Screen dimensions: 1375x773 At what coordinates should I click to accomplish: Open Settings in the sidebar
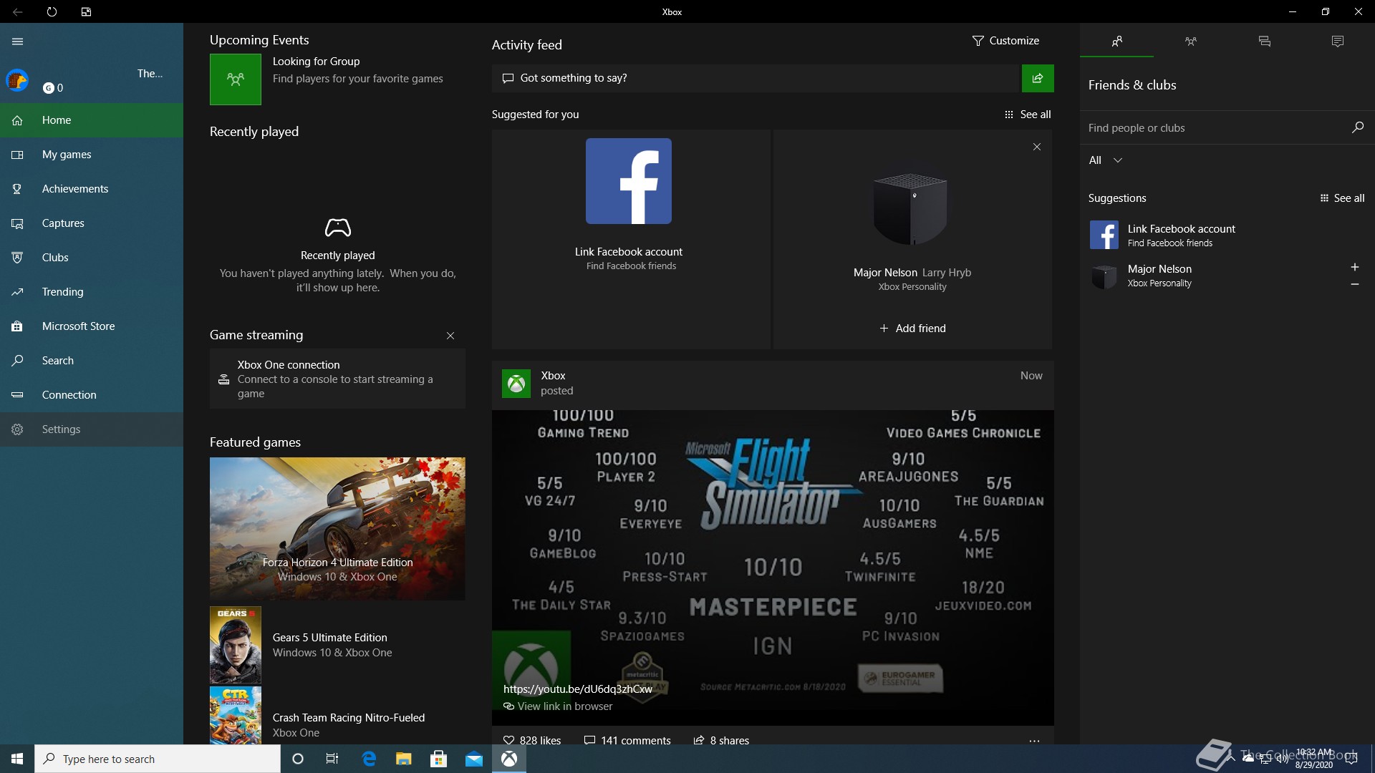point(92,429)
